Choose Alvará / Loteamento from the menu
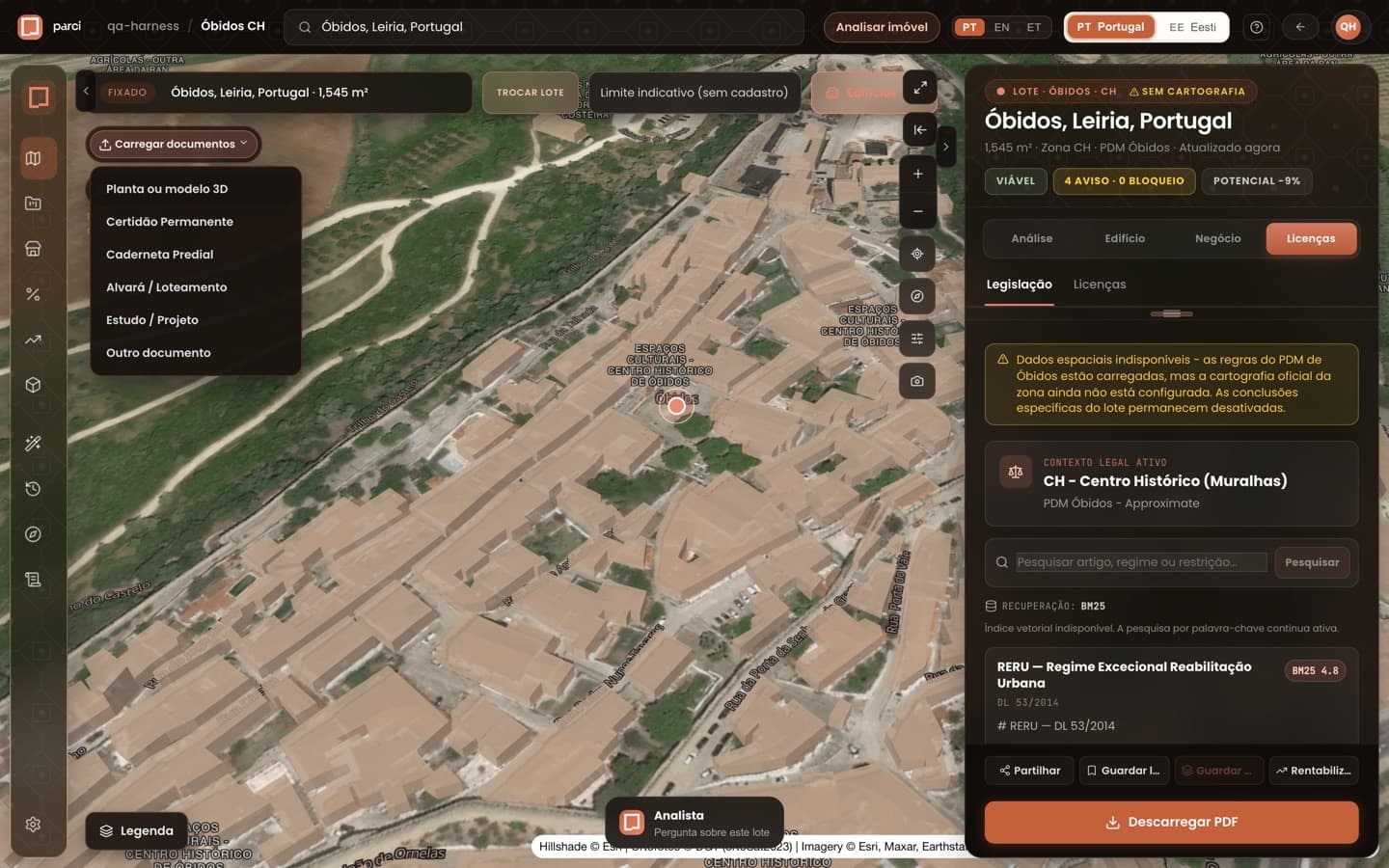The height and width of the screenshot is (868, 1389). tap(196, 287)
